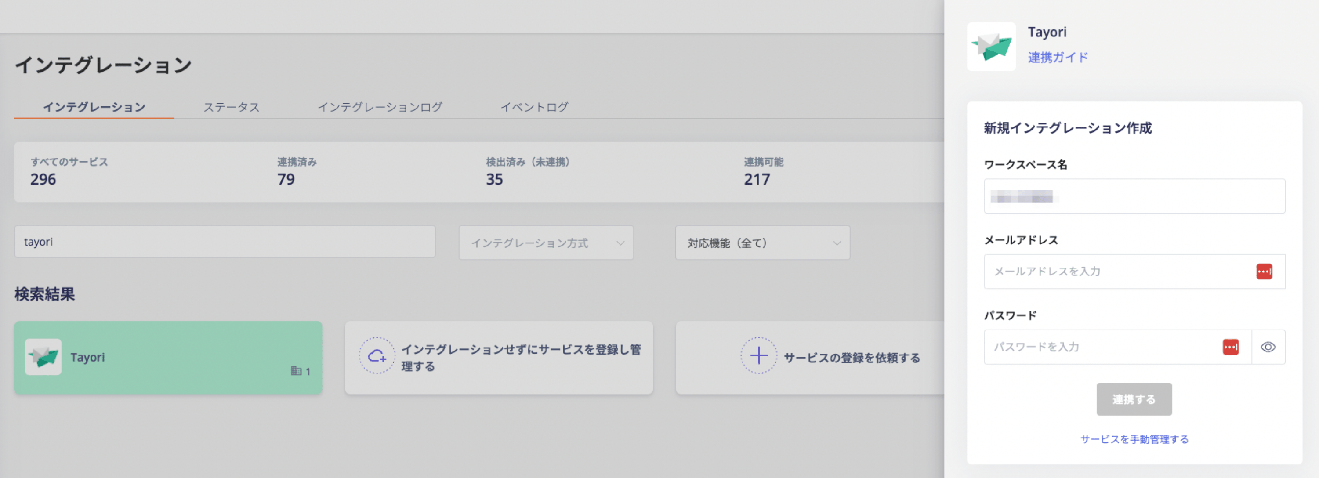Click the building count icon on Tayori card
1319x478 pixels.
(296, 371)
